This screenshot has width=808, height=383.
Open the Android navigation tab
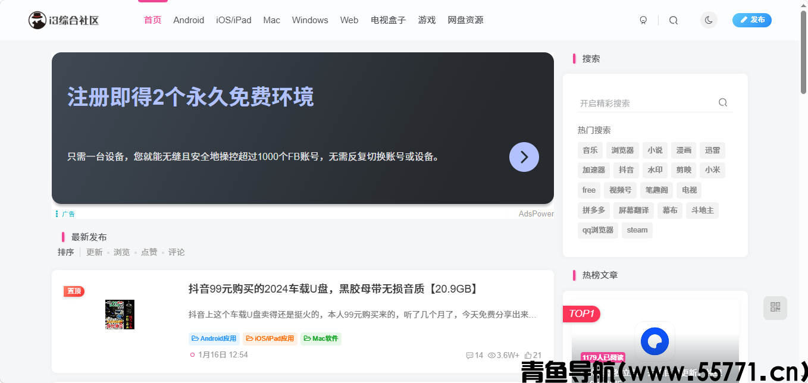pos(189,20)
